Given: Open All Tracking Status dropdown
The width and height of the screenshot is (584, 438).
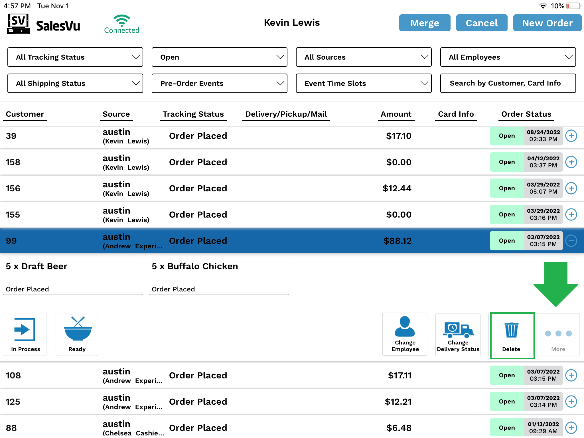Looking at the screenshot, I should pyautogui.click(x=75, y=57).
